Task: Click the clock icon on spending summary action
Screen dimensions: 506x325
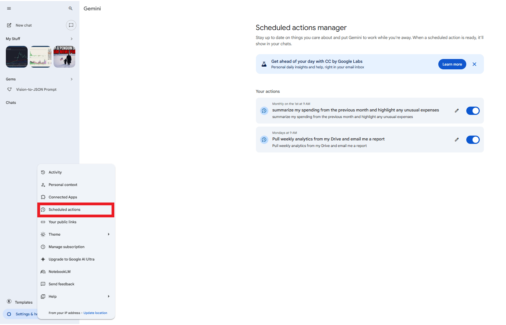Action: (x=264, y=111)
